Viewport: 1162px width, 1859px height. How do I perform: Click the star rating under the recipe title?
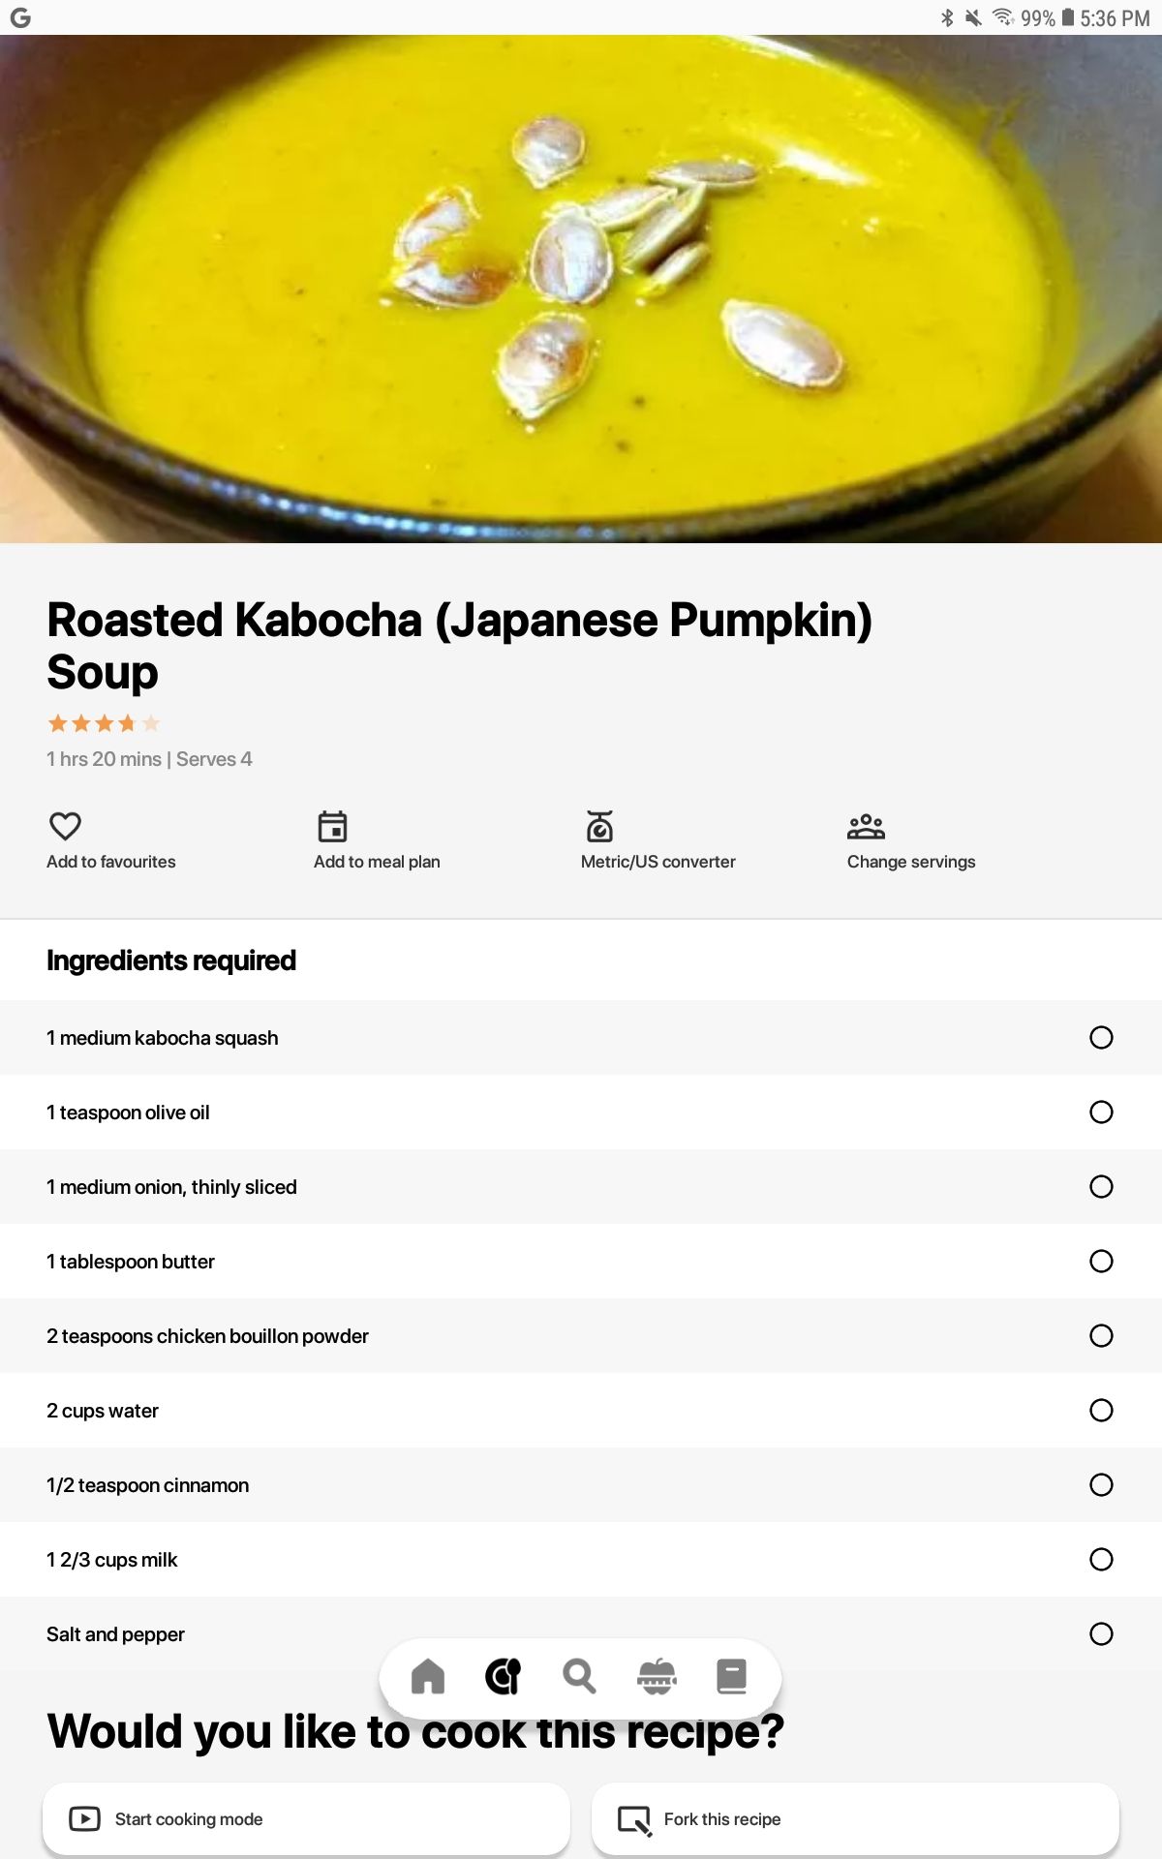pyautogui.click(x=104, y=723)
